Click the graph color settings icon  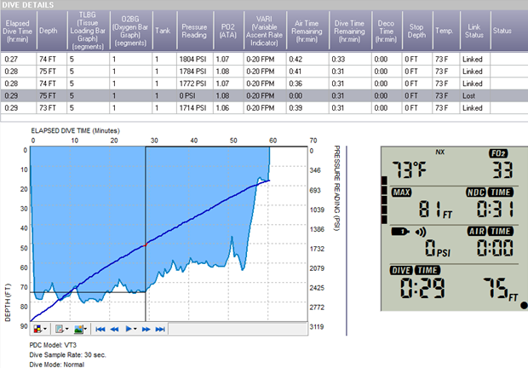[x=37, y=328]
